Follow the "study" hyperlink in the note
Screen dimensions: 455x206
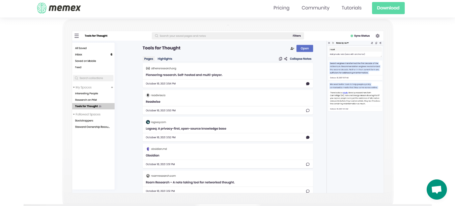(x=345, y=92)
